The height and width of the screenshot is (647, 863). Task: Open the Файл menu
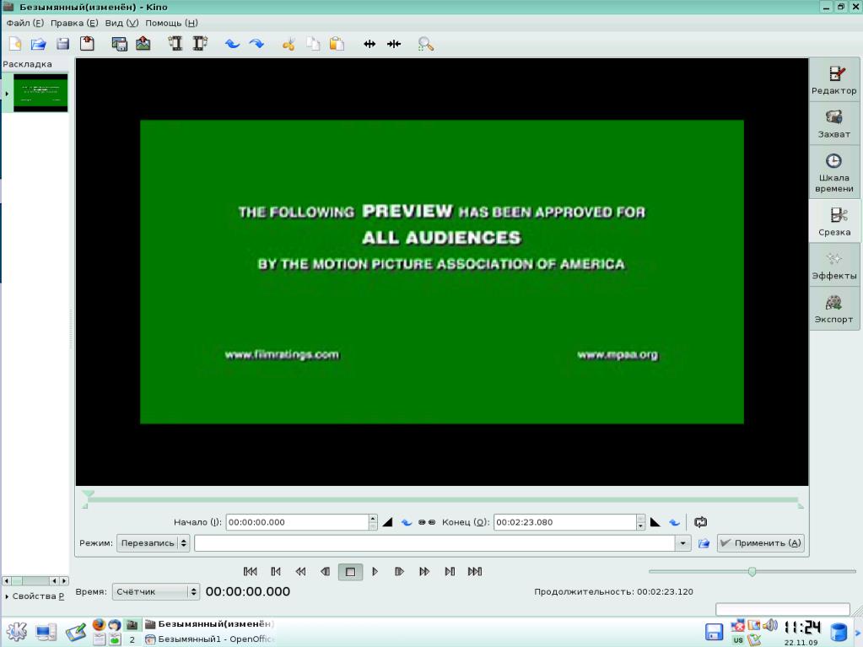coord(24,23)
